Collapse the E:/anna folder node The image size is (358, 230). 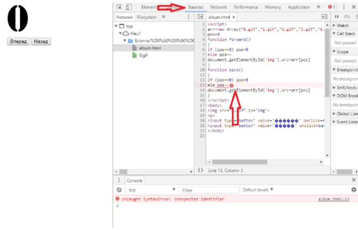coord(125,41)
